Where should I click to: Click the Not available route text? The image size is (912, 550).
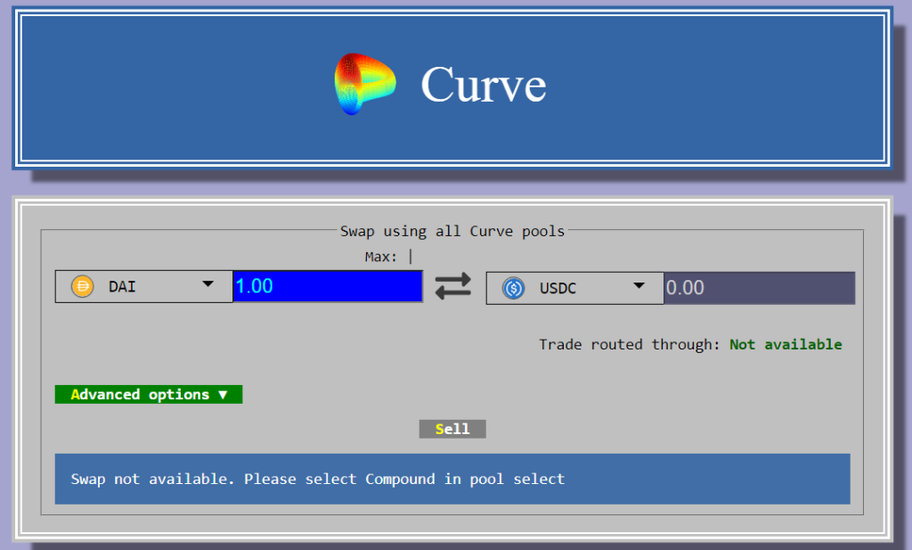tap(786, 345)
